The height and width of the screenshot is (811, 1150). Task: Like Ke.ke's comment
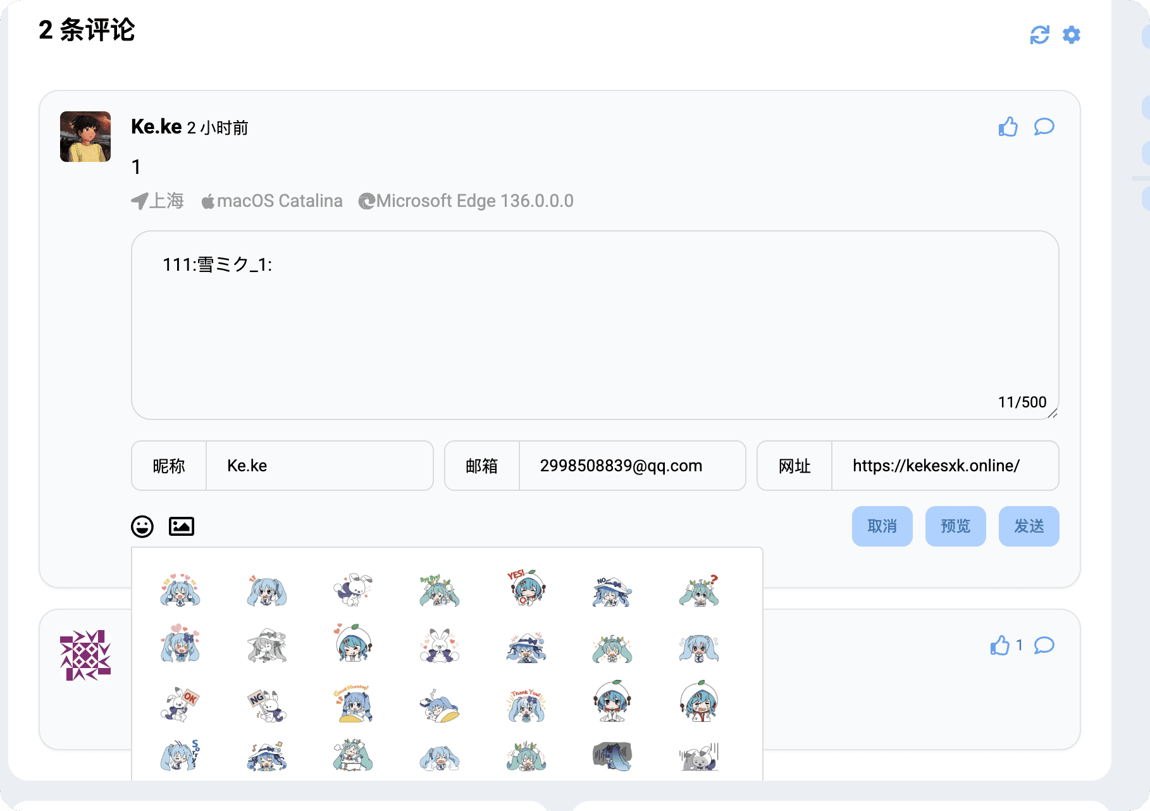coord(1008,127)
